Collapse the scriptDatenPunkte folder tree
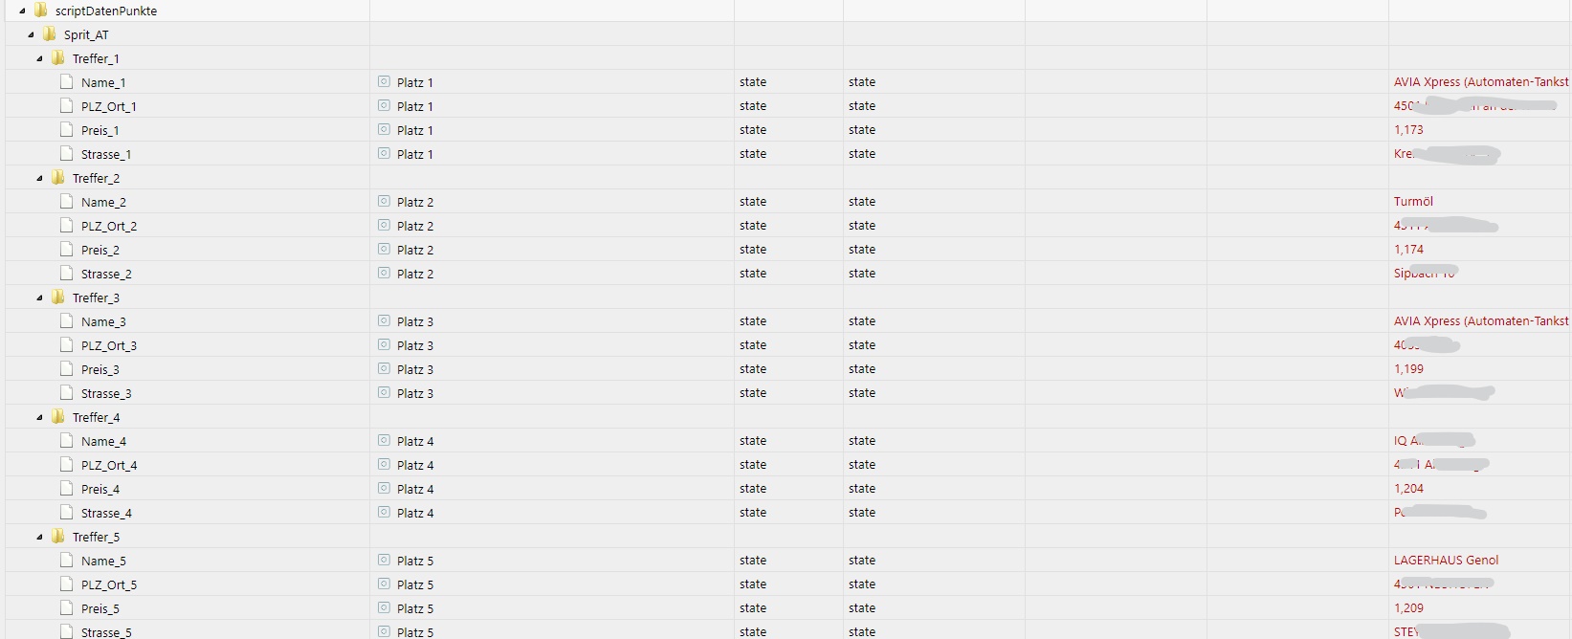 point(22,11)
